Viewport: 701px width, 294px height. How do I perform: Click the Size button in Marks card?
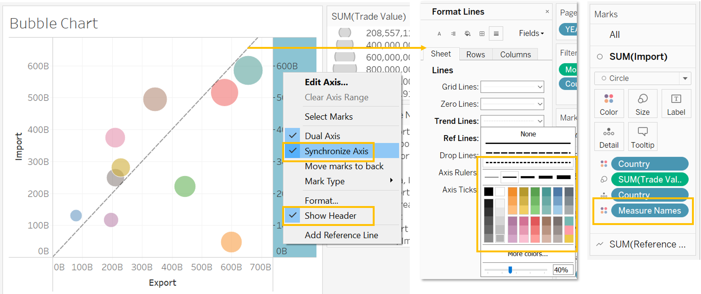click(x=642, y=104)
